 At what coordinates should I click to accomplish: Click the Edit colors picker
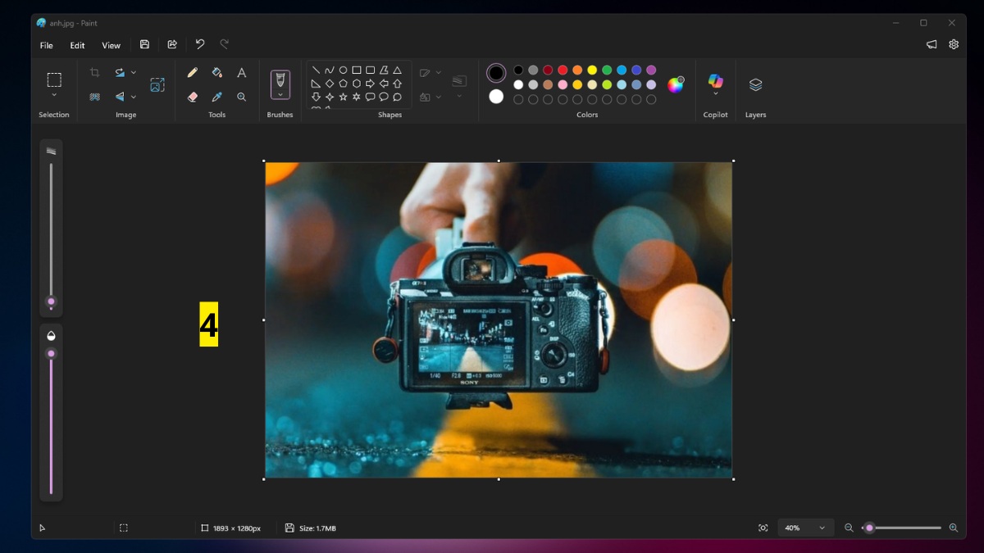click(675, 84)
